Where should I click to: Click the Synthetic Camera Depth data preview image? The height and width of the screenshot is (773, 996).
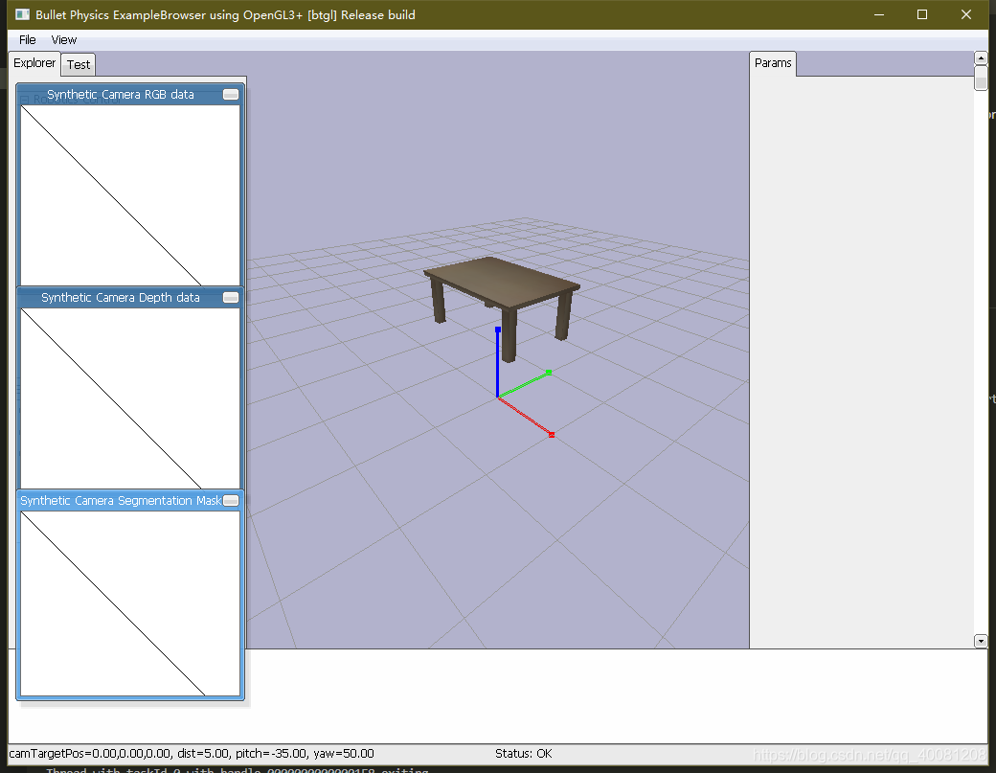tap(129, 398)
